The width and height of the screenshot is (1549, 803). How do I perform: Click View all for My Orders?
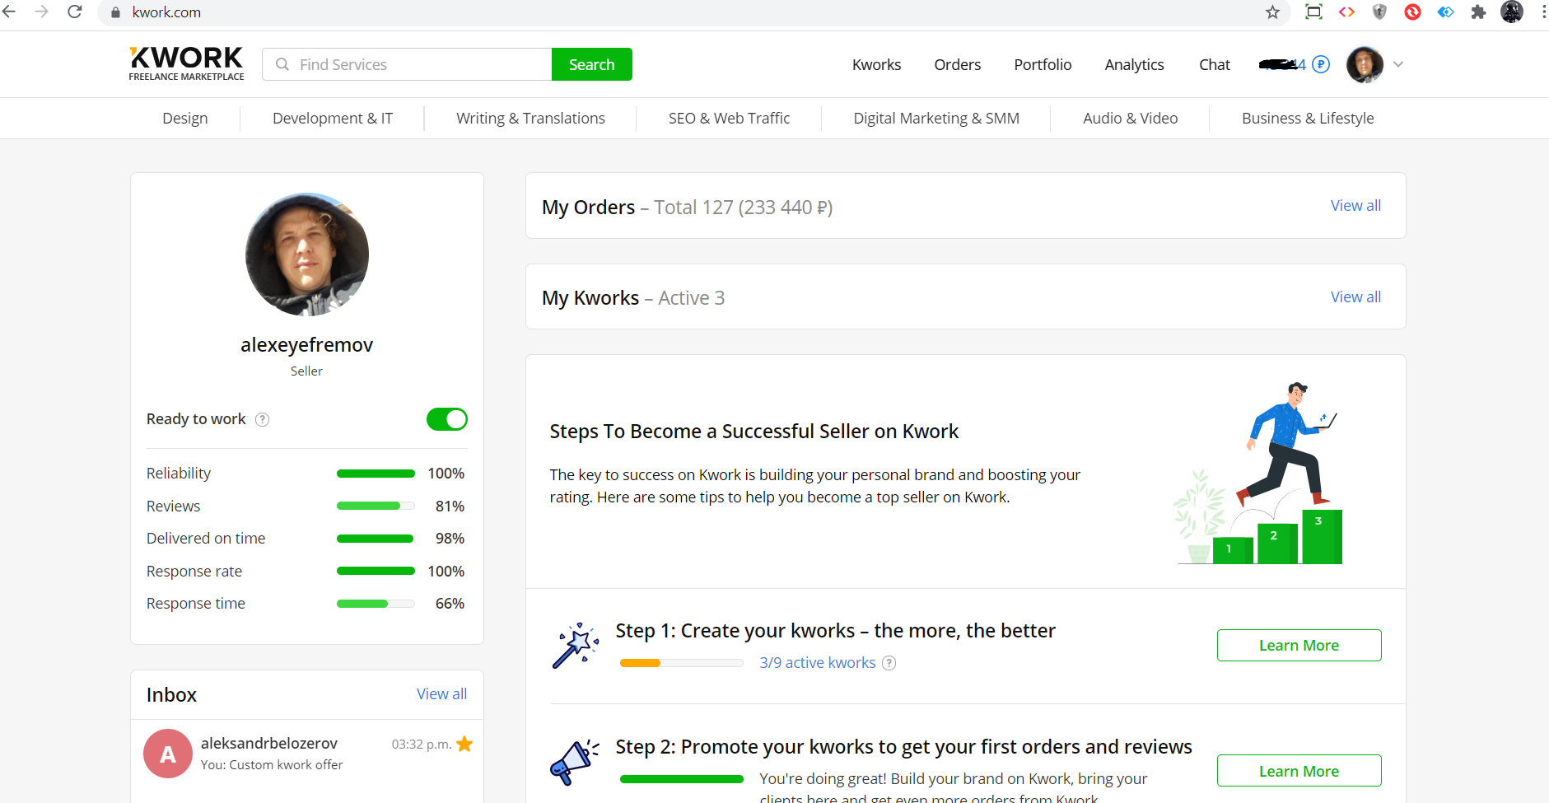click(x=1355, y=205)
